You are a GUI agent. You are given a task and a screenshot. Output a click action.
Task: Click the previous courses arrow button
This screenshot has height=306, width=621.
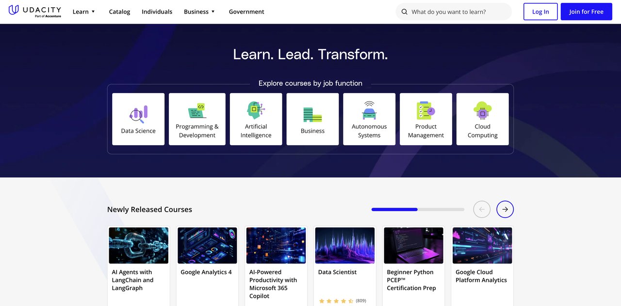point(482,209)
